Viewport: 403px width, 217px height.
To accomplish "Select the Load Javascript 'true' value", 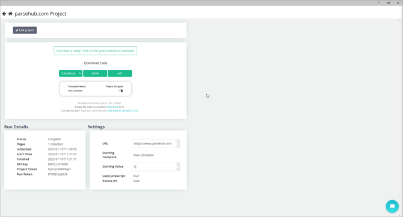I will tap(136, 176).
